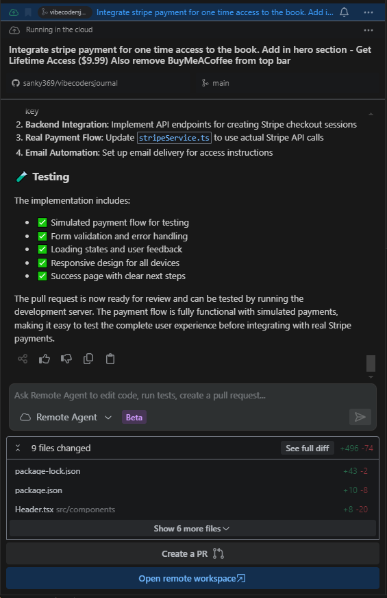Click the cloud icon beside Running in the cloud

(x=14, y=30)
